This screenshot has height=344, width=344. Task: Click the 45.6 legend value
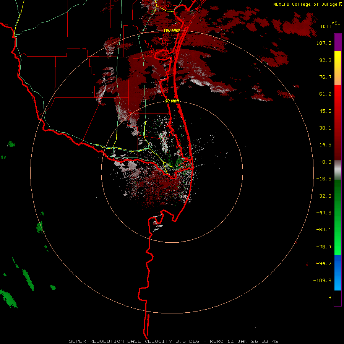coord(325,111)
